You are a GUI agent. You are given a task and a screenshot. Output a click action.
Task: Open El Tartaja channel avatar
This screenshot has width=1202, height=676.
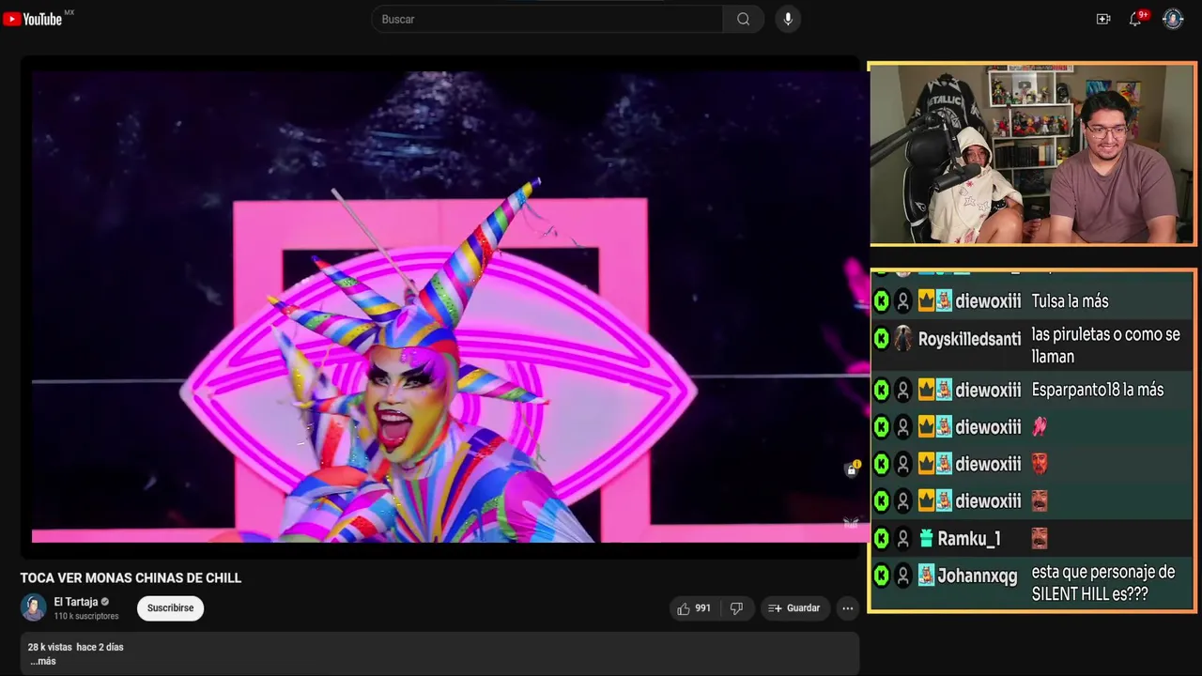[x=34, y=607]
